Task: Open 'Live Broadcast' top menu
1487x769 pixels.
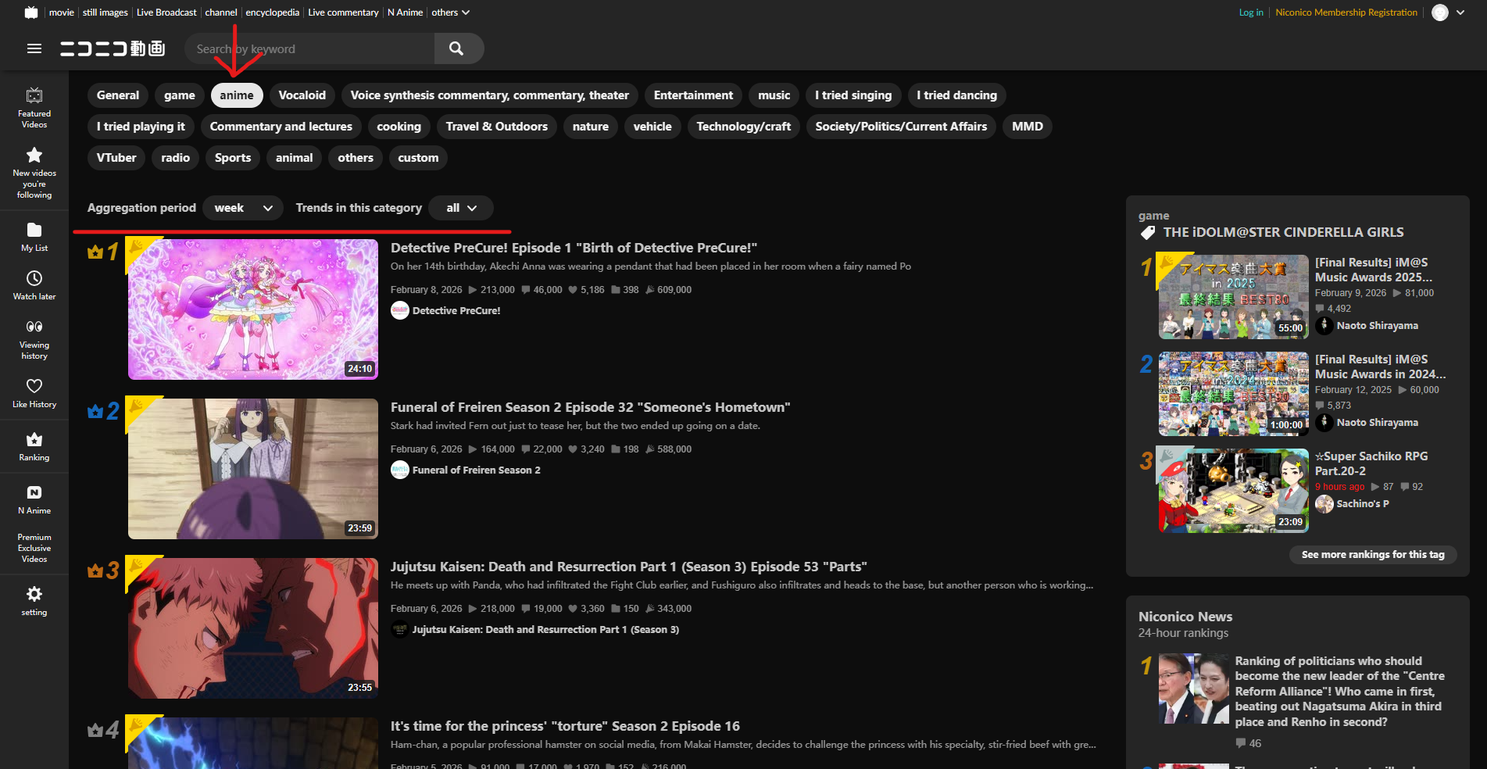Action: pos(166,13)
